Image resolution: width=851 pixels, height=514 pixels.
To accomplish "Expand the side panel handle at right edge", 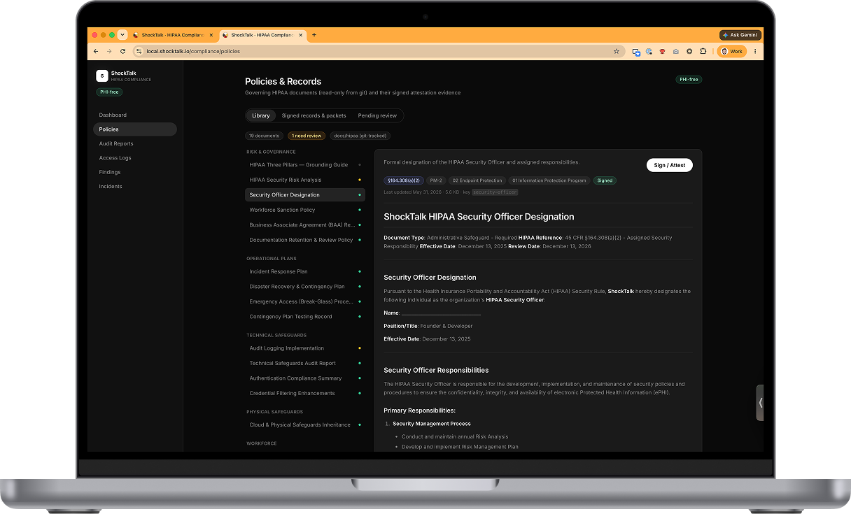I will pos(760,402).
